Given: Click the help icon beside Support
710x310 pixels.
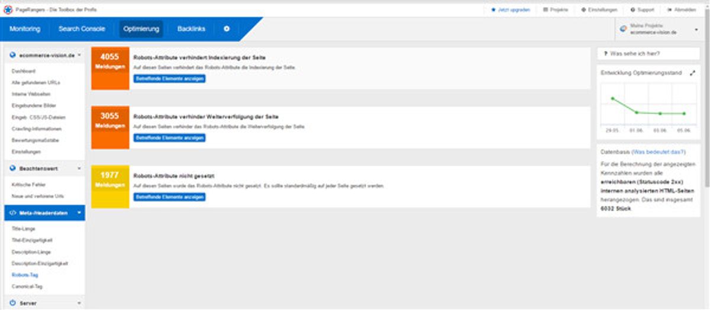Looking at the screenshot, I should 632,10.
